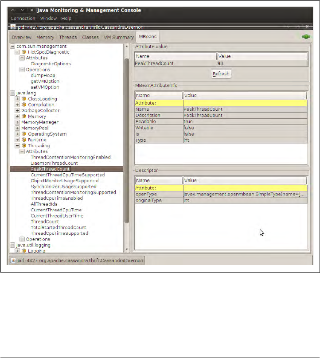The width and height of the screenshot is (320, 358).
Task: Collapse Attributes under HotSpotDiagnostic
Action: click(22, 58)
